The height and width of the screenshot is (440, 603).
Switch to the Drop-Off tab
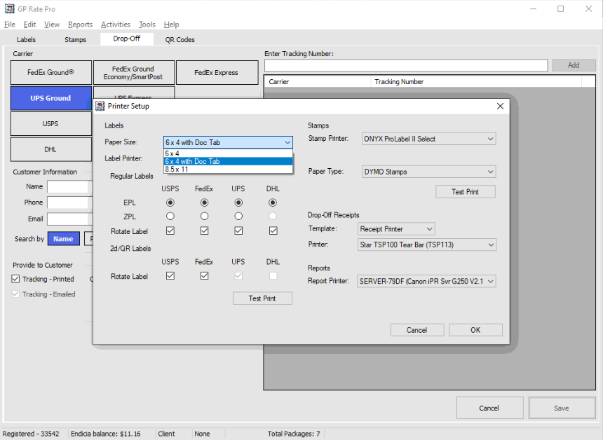pos(127,39)
